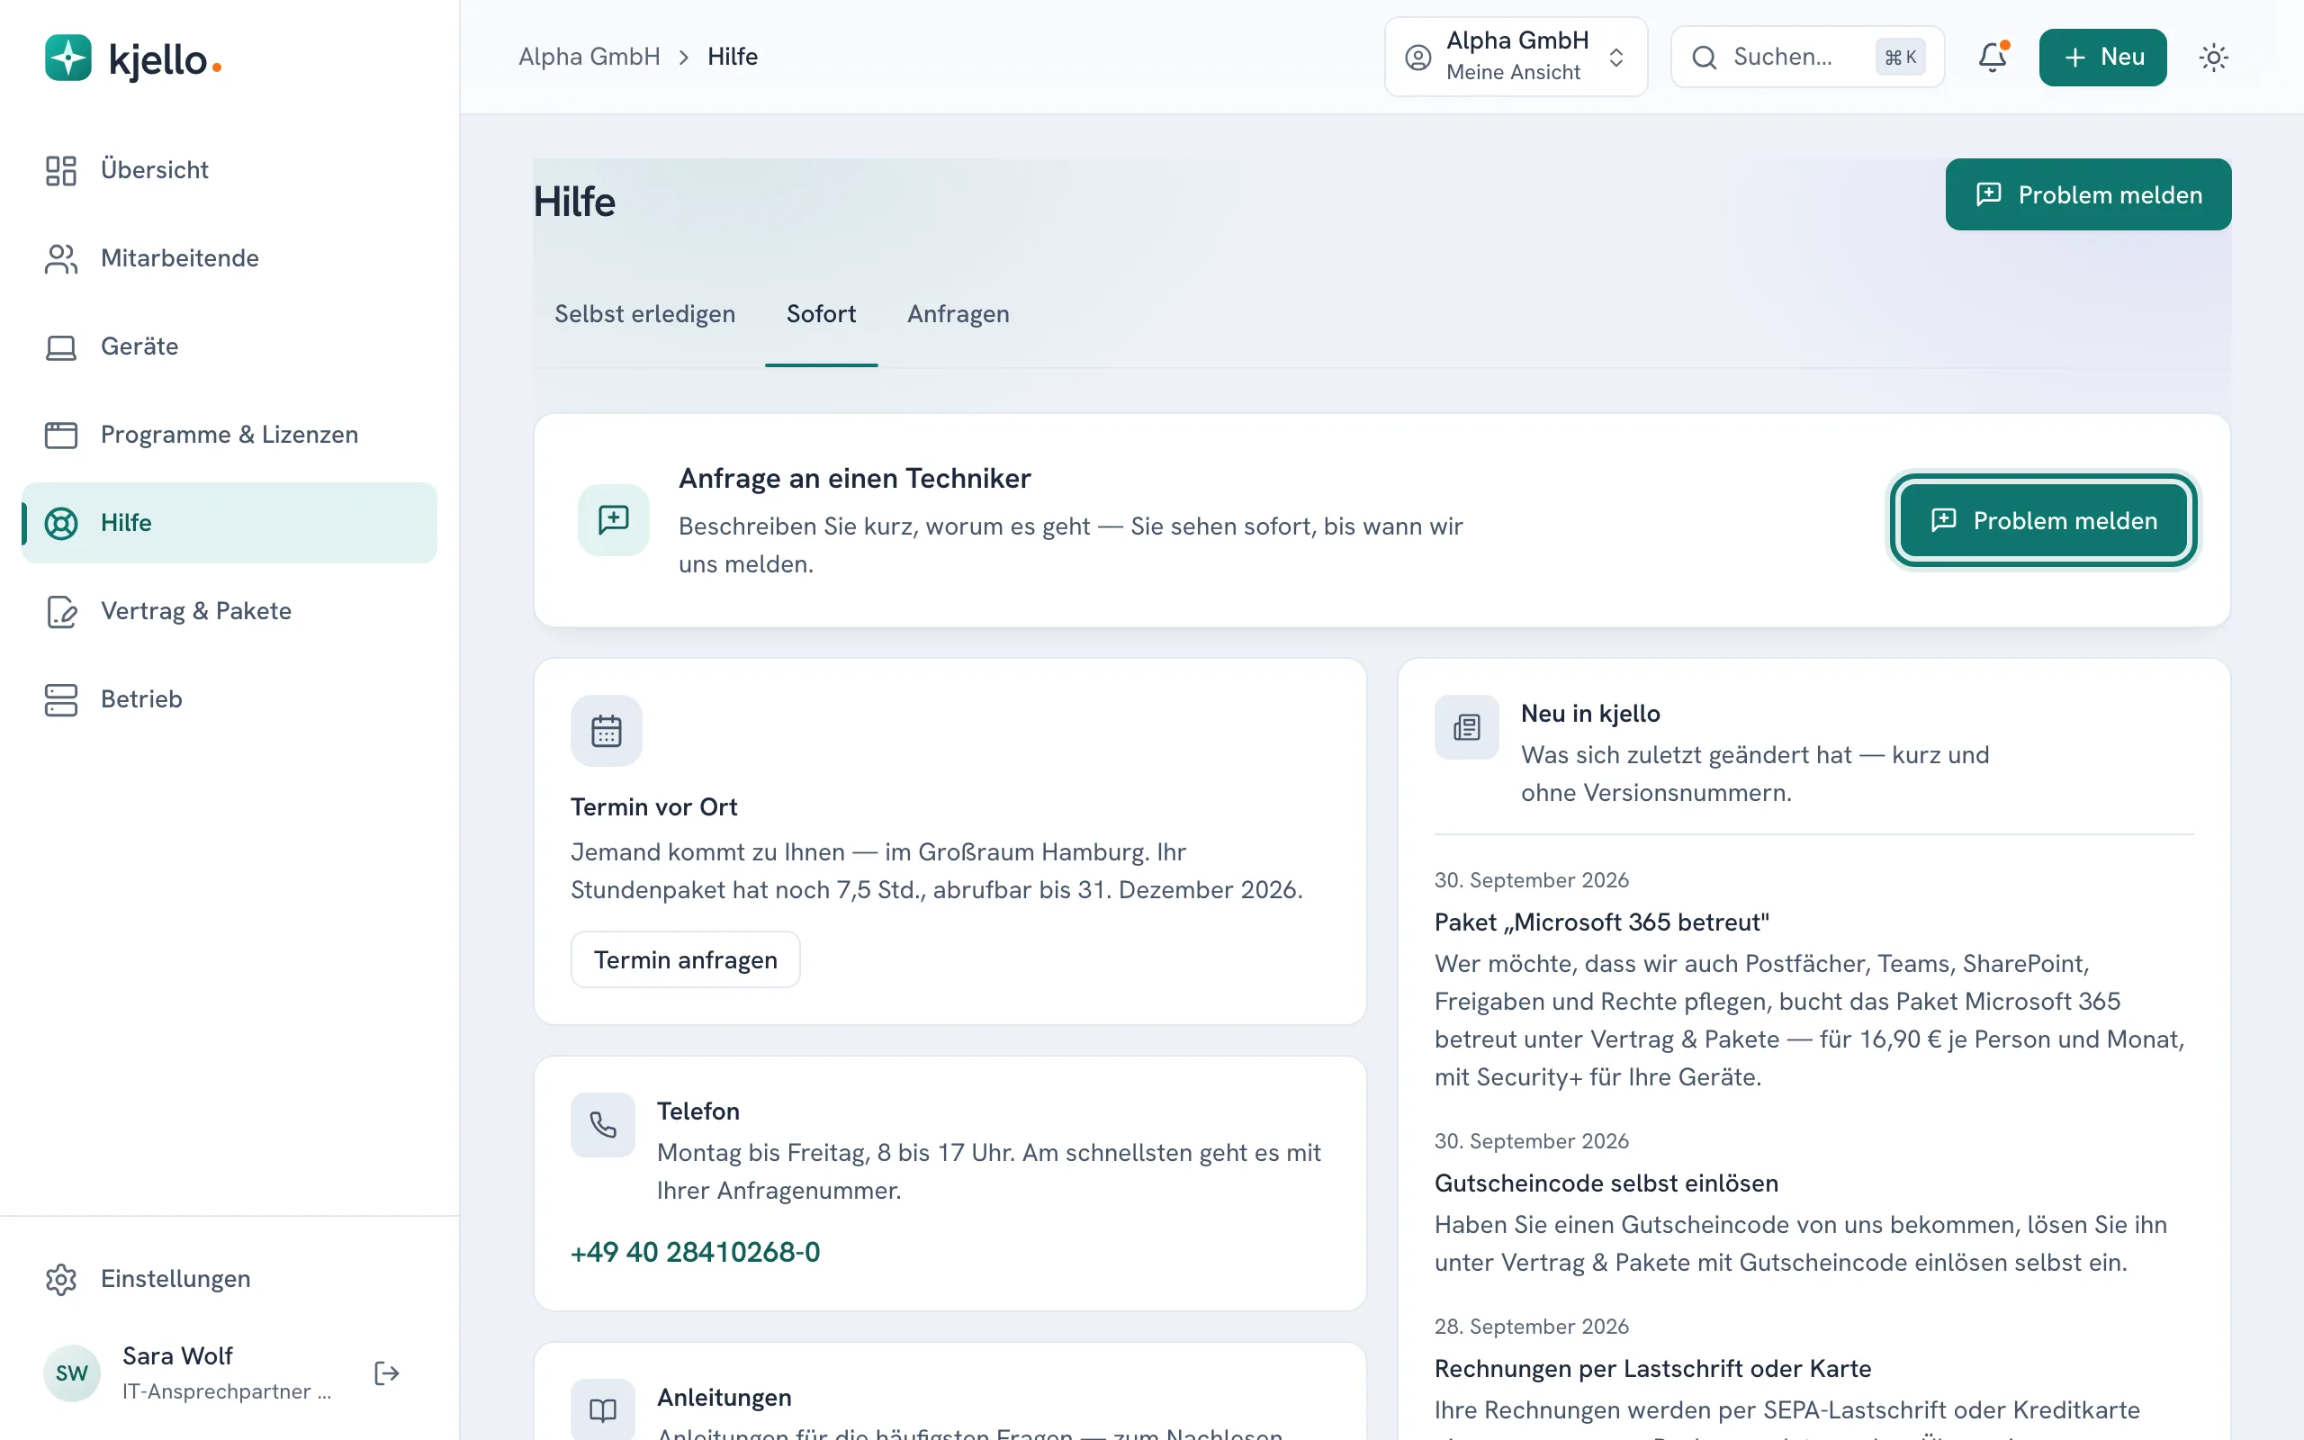Click Problem melden in Techniker card

(2043, 520)
